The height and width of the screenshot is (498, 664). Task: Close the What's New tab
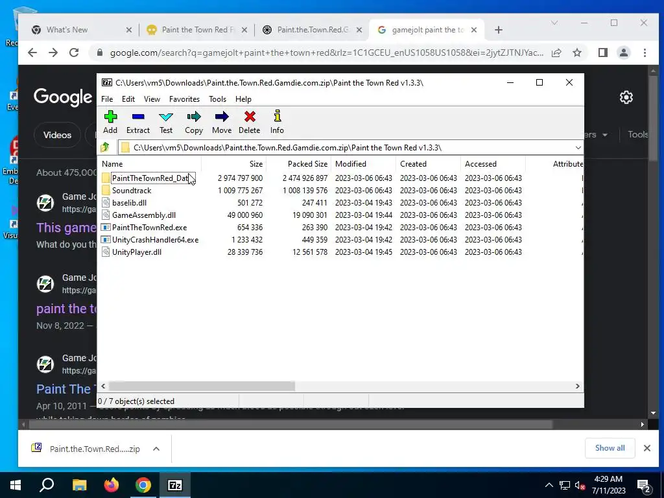[129, 30]
